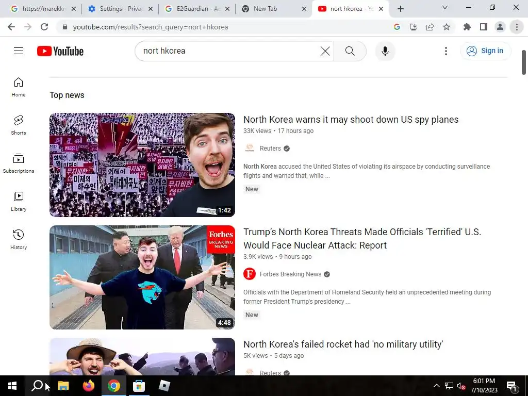Click the 'Top news' heading
The height and width of the screenshot is (396, 528).
click(x=67, y=95)
